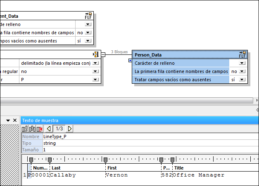Image resolution: width=259 pixels, height=186 pixels.
Task: Open the 'delimitado' mode dropdown
Action: click(95, 63)
